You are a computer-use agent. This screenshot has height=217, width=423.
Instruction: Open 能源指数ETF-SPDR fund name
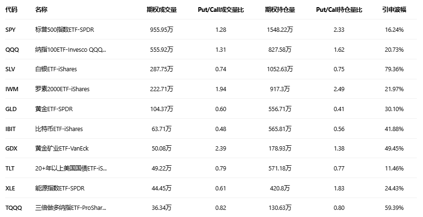[60, 188]
